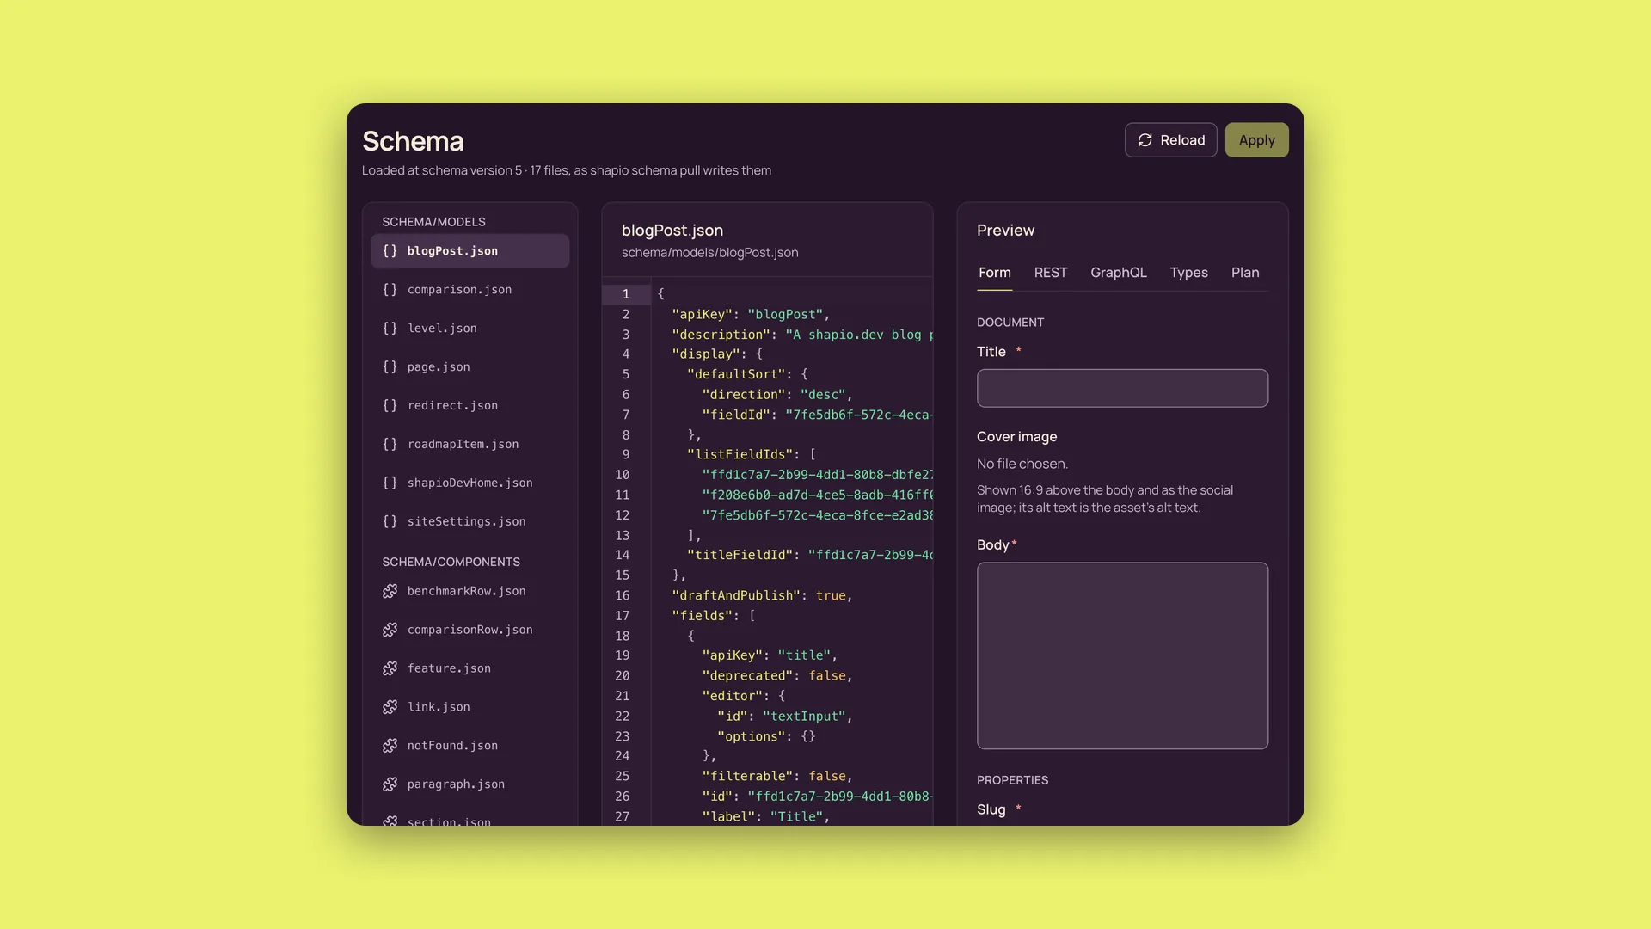
Task: Switch to the REST preview tab
Action: 1050,273
